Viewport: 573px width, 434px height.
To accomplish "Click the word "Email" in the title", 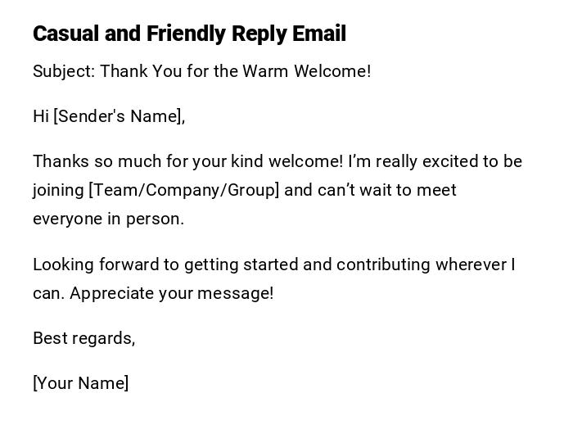I will 318,34.
